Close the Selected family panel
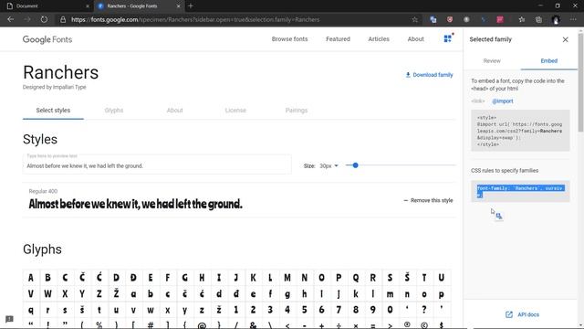Screen dimensions: 584x329 point(566,39)
